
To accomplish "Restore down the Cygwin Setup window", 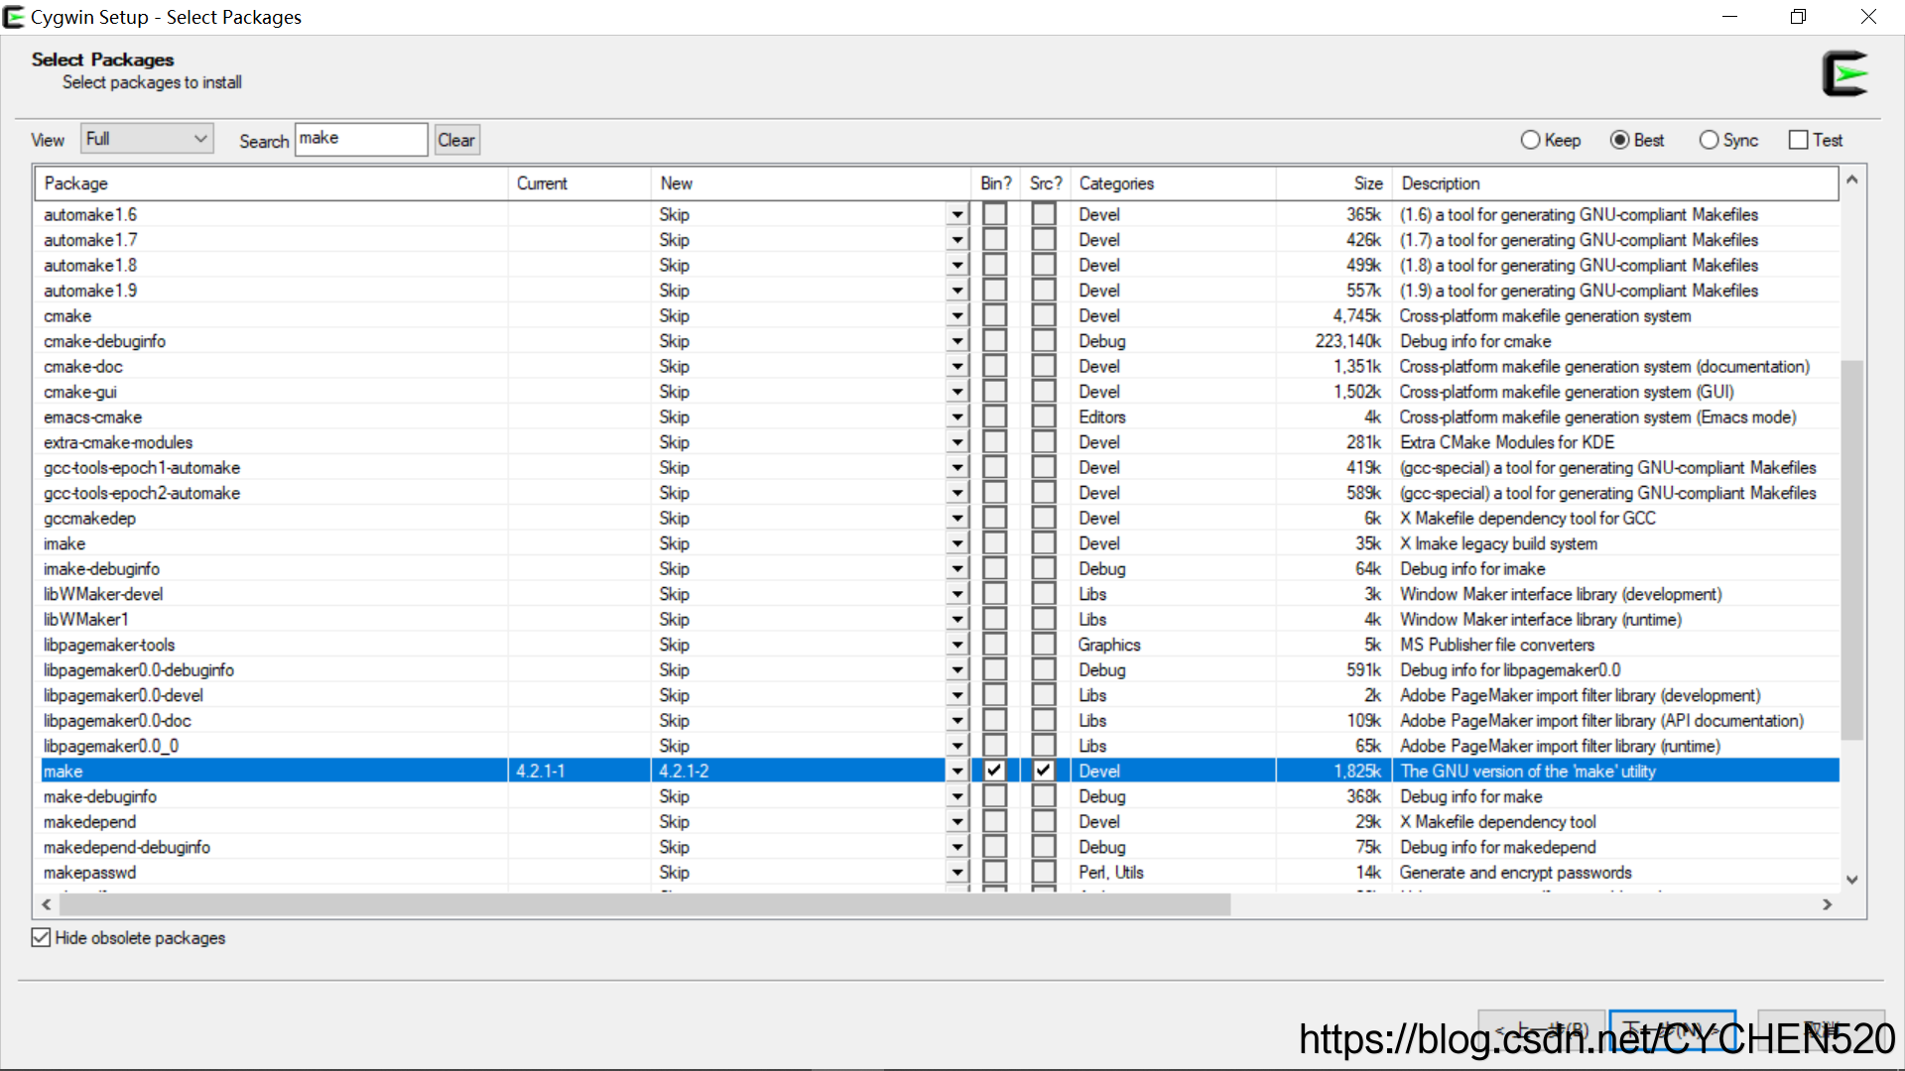I will click(x=1798, y=17).
